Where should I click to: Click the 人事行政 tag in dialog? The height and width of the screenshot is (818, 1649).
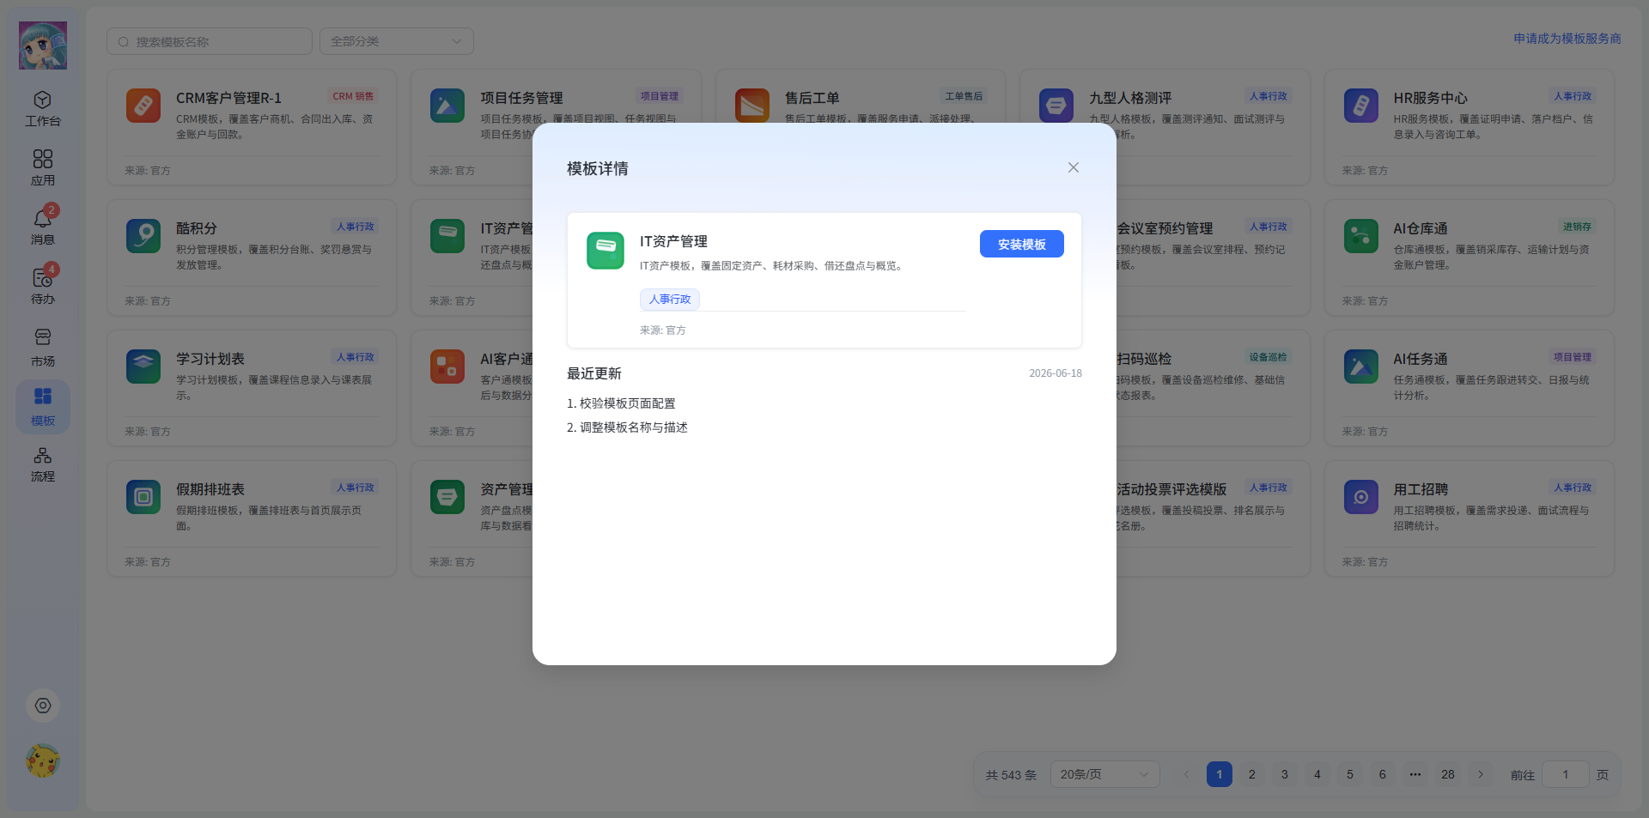pyautogui.click(x=670, y=300)
